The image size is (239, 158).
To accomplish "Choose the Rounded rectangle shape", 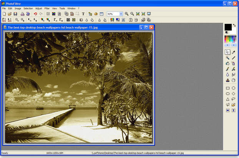I will [227, 94].
